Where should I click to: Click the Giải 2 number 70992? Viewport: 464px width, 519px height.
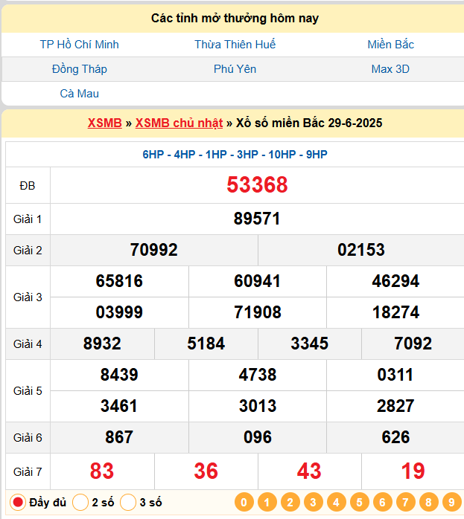tap(153, 250)
